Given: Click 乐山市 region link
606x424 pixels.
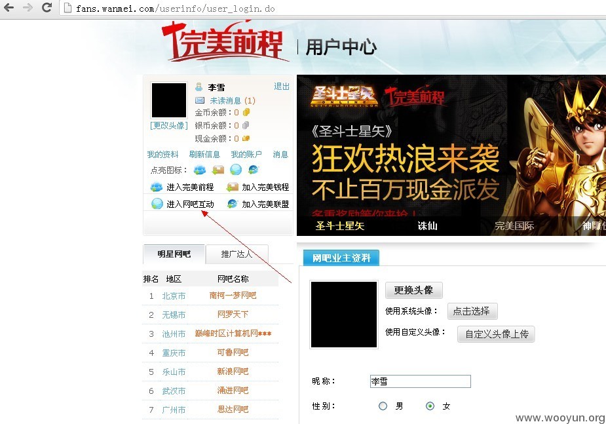Looking at the screenshot, I should (x=174, y=372).
